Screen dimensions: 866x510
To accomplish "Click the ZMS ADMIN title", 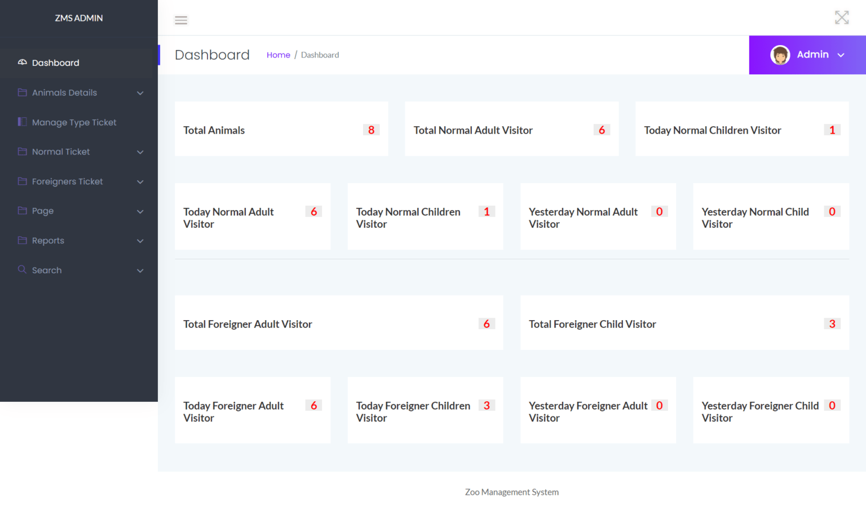I will (x=79, y=17).
